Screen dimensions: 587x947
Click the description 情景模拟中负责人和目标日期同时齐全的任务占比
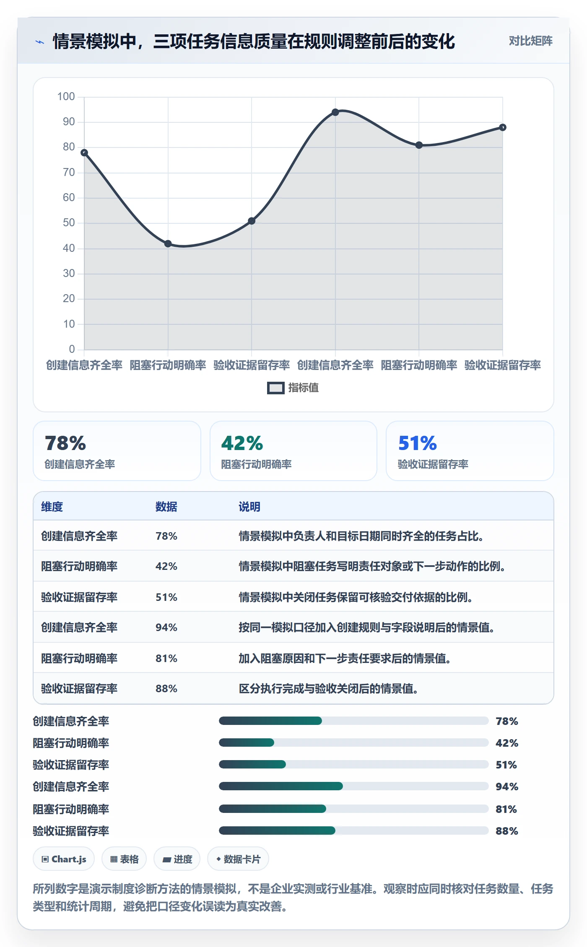point(361,536)
